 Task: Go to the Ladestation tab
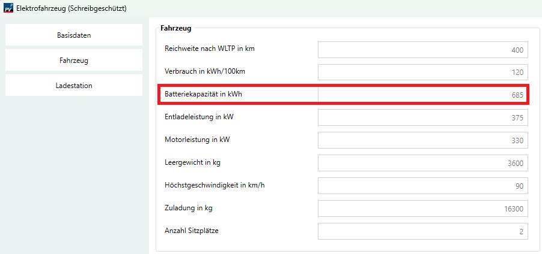click(x=74, y=85)
